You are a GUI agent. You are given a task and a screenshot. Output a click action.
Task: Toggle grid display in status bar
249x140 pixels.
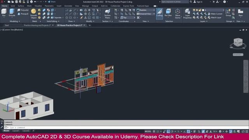point(154,131)
